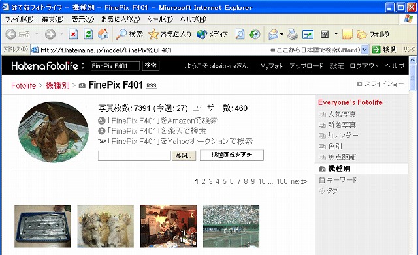Click the 機種画像を更新 button

pyautogui.click(x=232, y=155)
